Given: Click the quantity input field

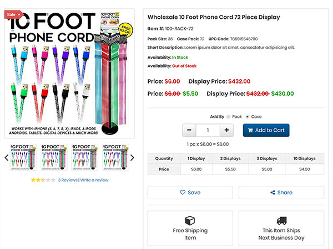Looking at the screenshot, I should point(208,130).
